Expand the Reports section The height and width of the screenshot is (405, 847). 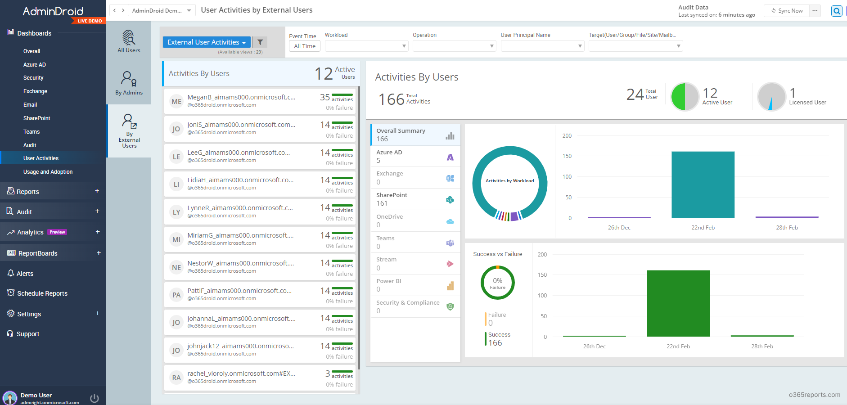tap(97, 191)
